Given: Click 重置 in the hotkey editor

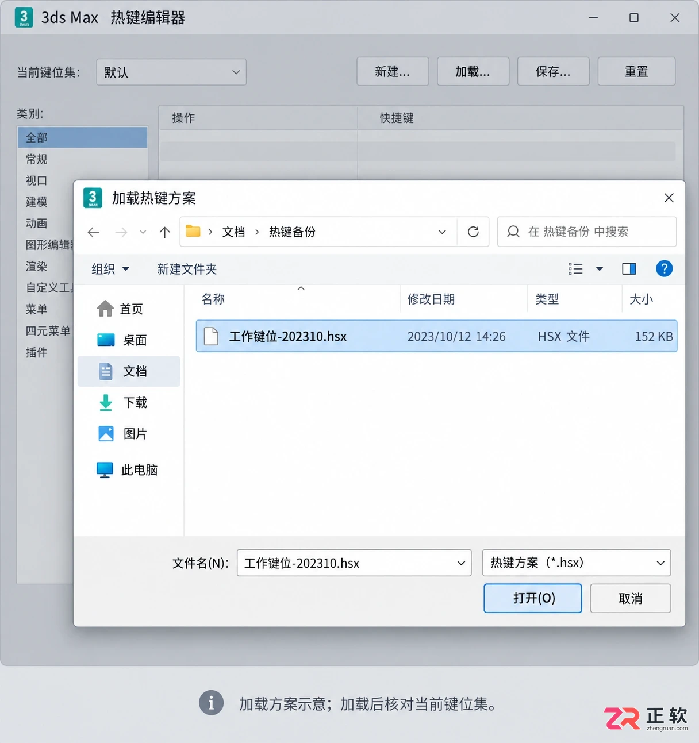Looking at the screenshot, I should click(x=636, y=72).
